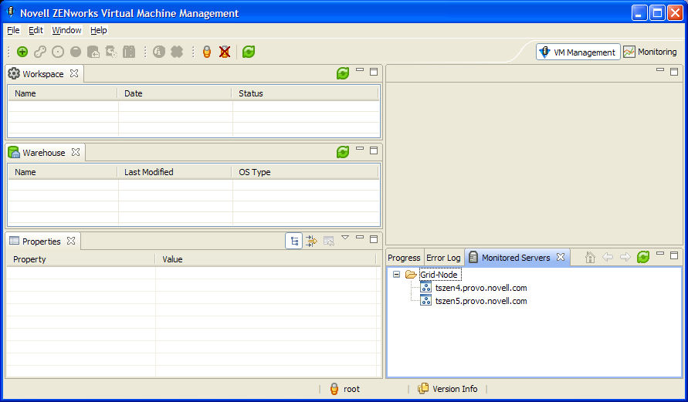Click the tszen4.provo.novell.com server icon
The height and width of the screenshot is (402, 688).
click(425, 287)
